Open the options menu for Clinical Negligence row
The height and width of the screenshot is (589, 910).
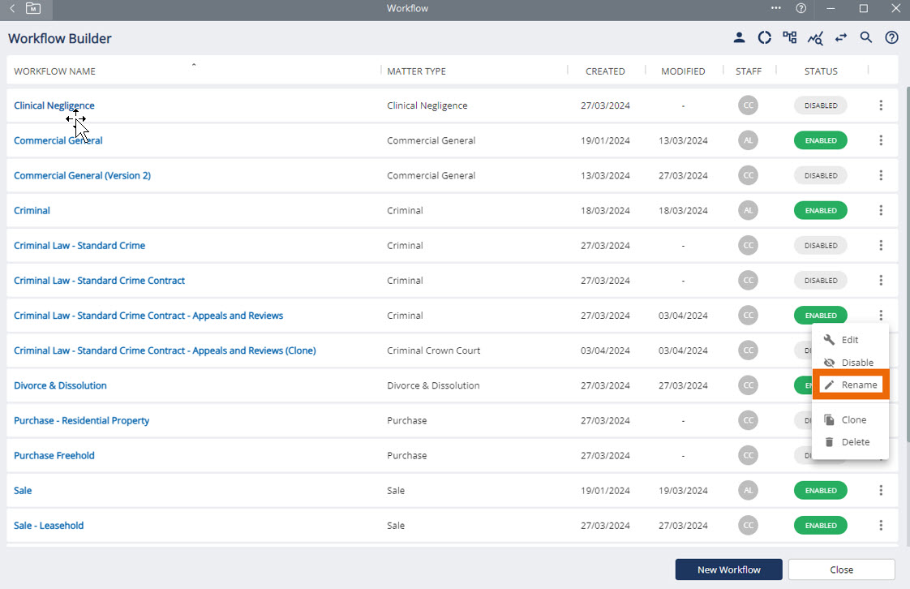click(881, 105)
